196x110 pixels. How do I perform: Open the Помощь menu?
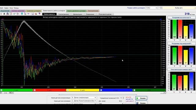tap(16, 8)
